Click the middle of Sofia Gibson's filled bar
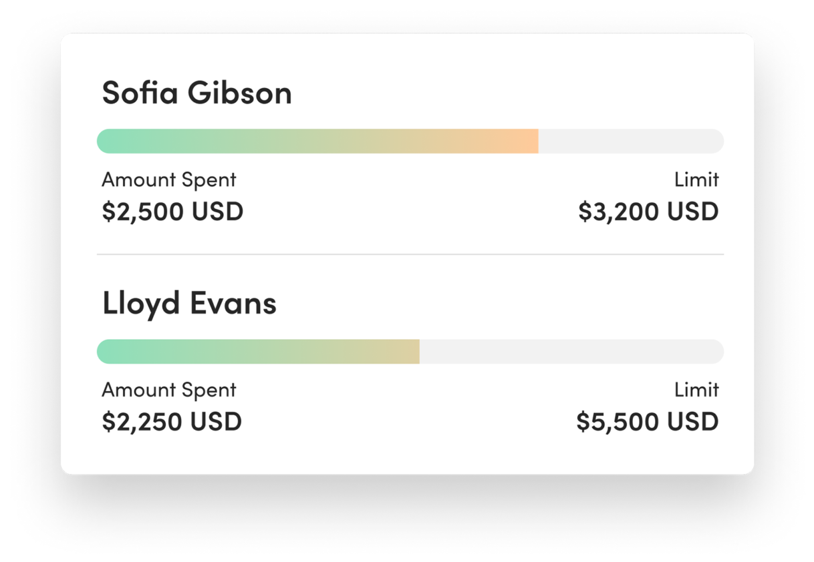Screen dimensions: 814x562 click(317, 142)
